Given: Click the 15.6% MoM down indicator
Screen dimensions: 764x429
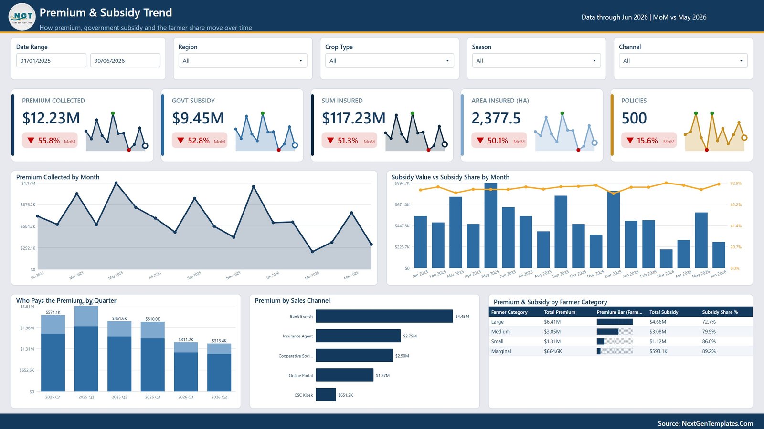Looking at the screenshot, I should tap(649, 141).
